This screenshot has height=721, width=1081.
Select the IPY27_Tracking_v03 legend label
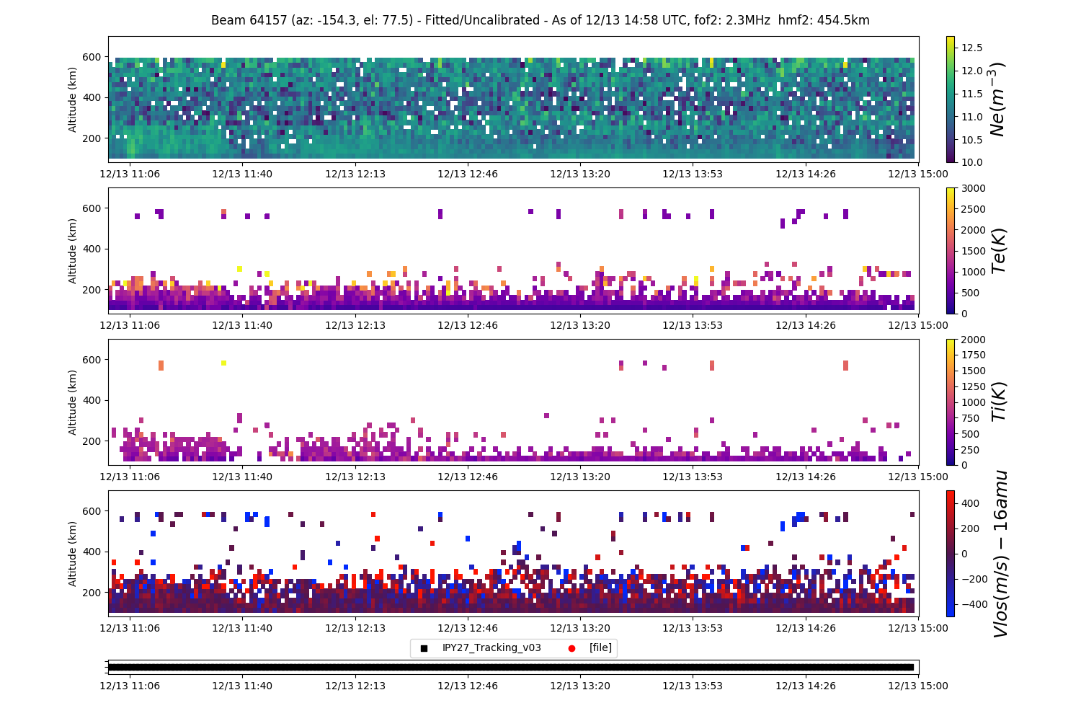pos(491,648)
